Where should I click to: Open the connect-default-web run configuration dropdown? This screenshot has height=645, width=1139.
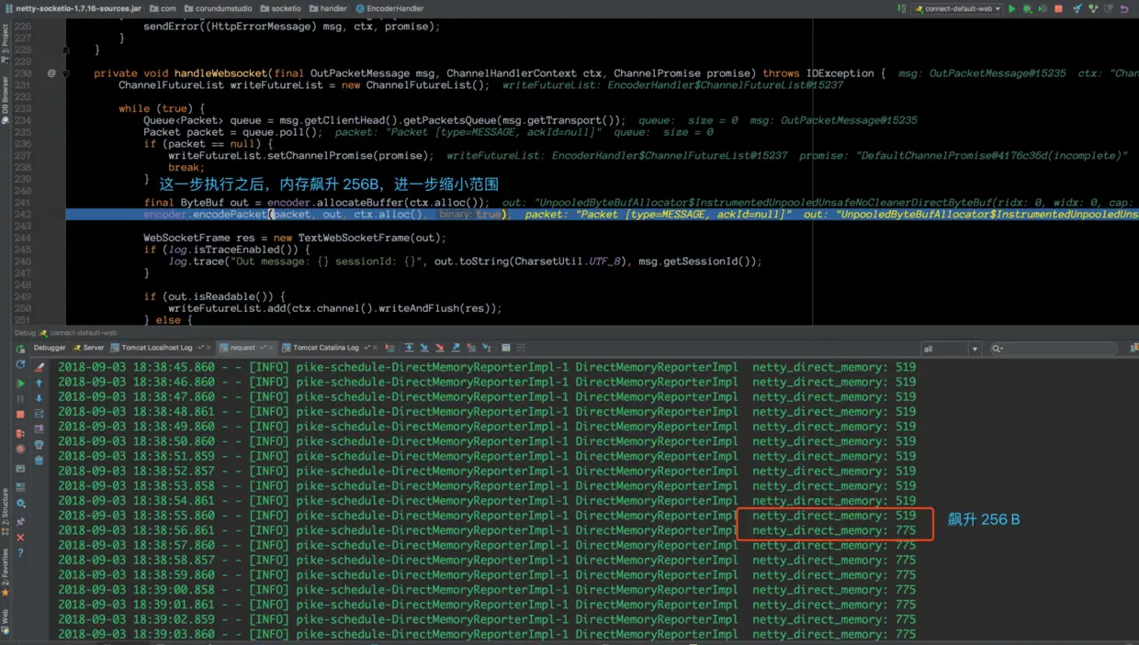coord(956,9)
